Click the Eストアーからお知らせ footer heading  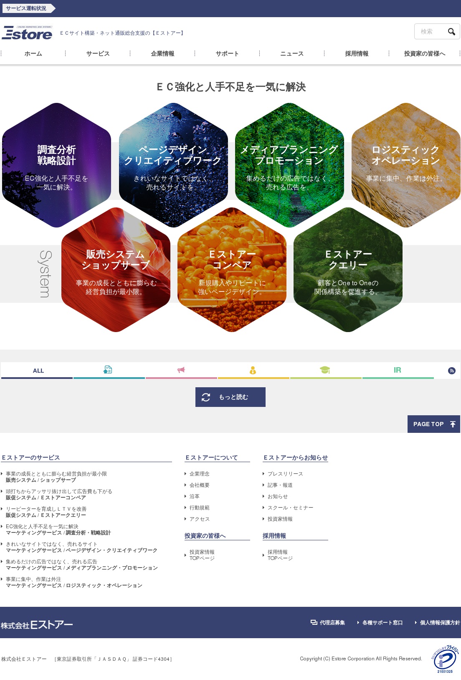coord(296,458)
